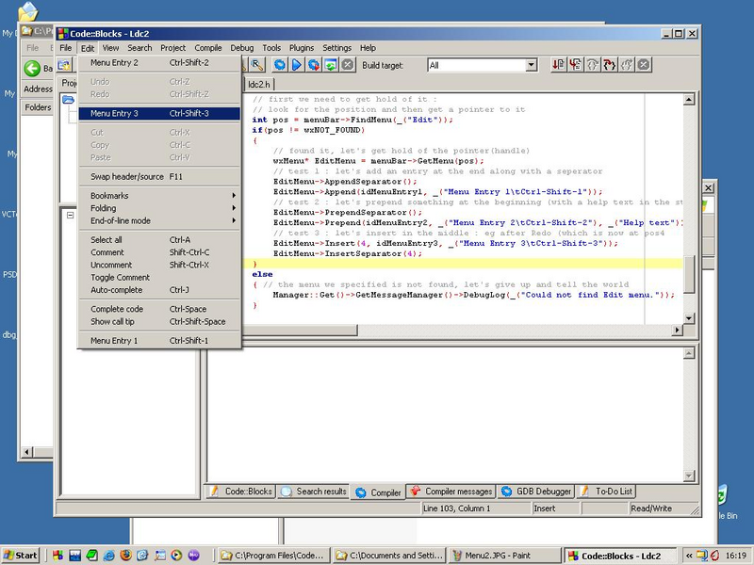754x565 pixels.
Task: Click the editor vertical scrollbar up arrow
Action: pos(689,100)
